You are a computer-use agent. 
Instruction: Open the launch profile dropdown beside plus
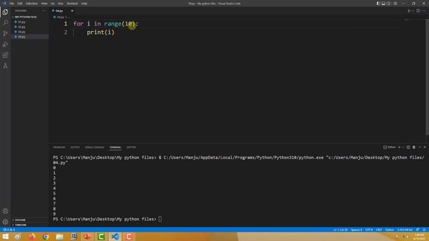[403, 147]
